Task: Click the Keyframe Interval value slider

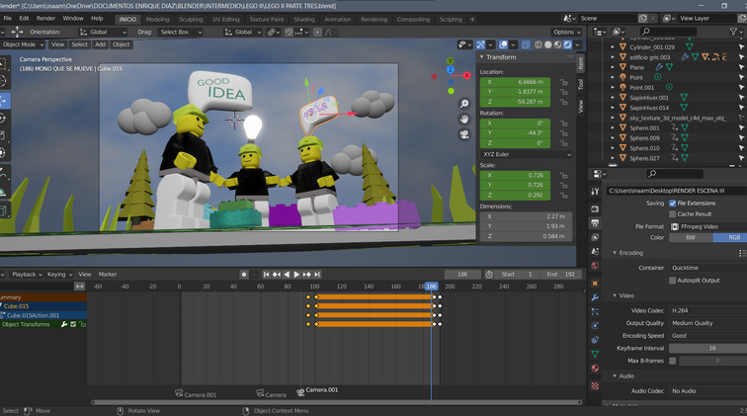Action: [x=707, y=349]
